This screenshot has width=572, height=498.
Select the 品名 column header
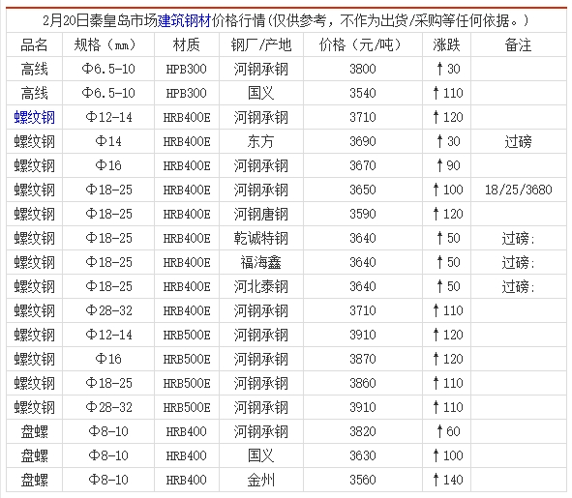[x=34, y=44]
